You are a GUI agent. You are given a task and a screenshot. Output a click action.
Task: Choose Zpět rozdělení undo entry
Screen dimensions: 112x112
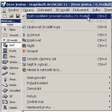coord(66,16)
